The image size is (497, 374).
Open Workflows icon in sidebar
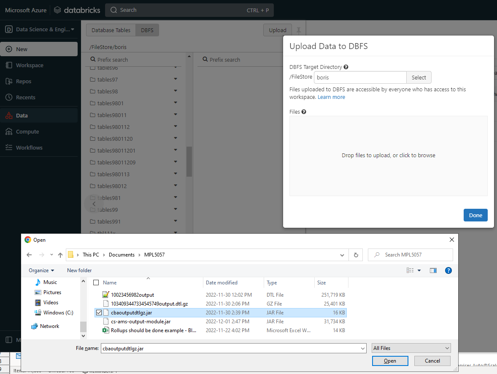[x=9, y=147]
